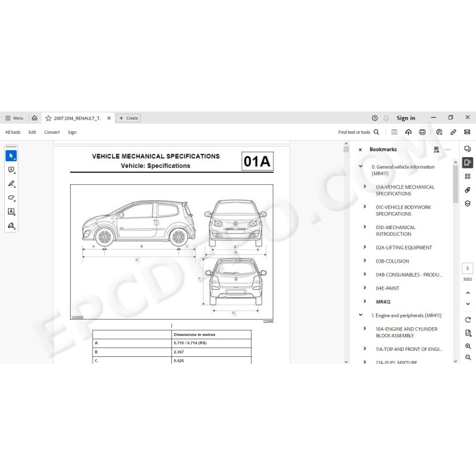The height and width of the screenshot is (476, 476).
Task: Open the Convert menu
Action: (x=52, y=132)
